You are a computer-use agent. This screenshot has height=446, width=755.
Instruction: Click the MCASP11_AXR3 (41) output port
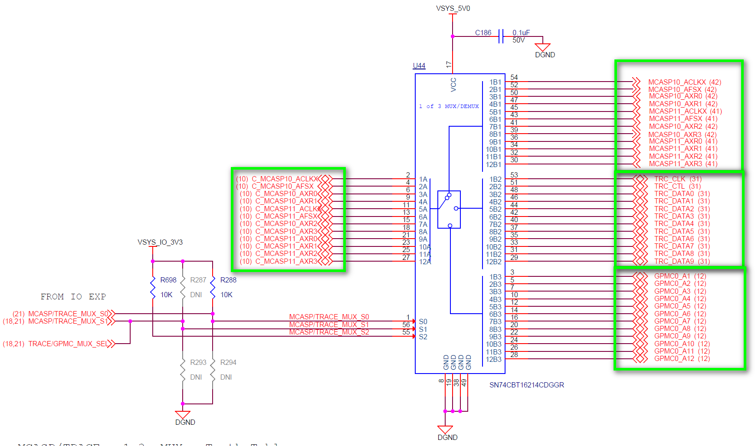point(675,164)
